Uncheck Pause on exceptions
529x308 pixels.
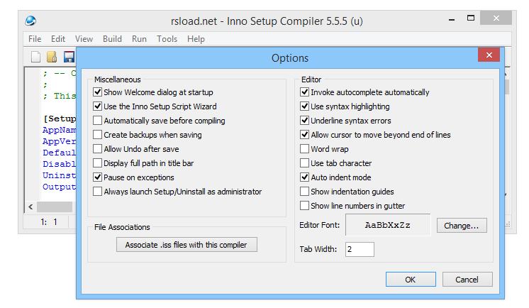click(x=97, y=177)
